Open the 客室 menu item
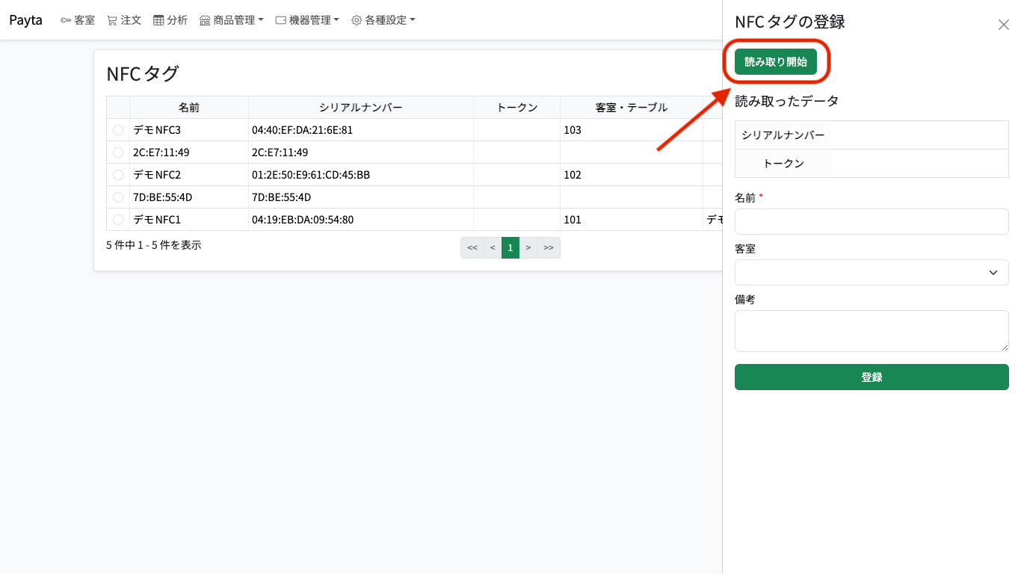1021x574 pixels. click(x=78, y=20)
